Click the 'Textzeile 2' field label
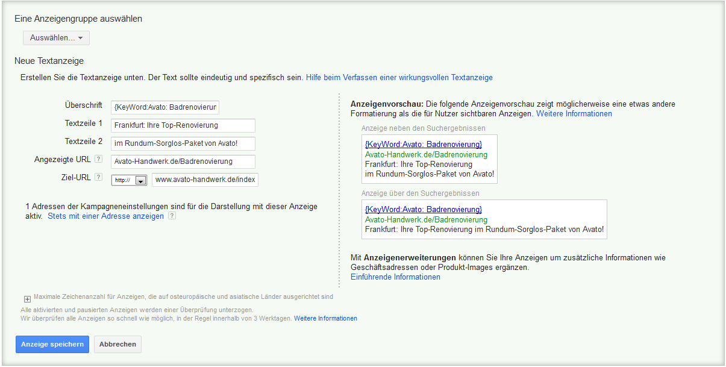726x367 pixels. tap(84, 142)
